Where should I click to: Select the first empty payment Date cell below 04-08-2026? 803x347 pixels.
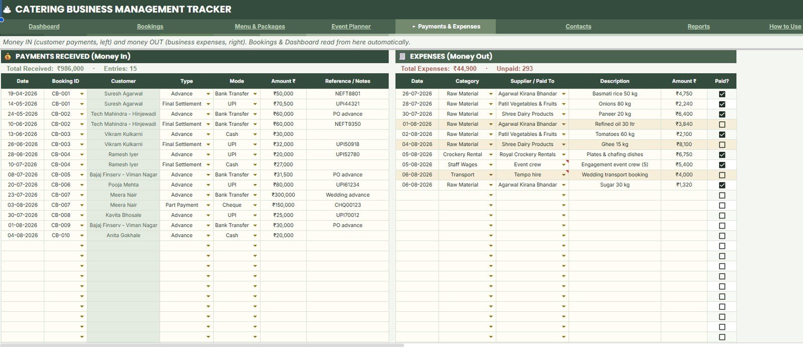(x=23, y=246)
